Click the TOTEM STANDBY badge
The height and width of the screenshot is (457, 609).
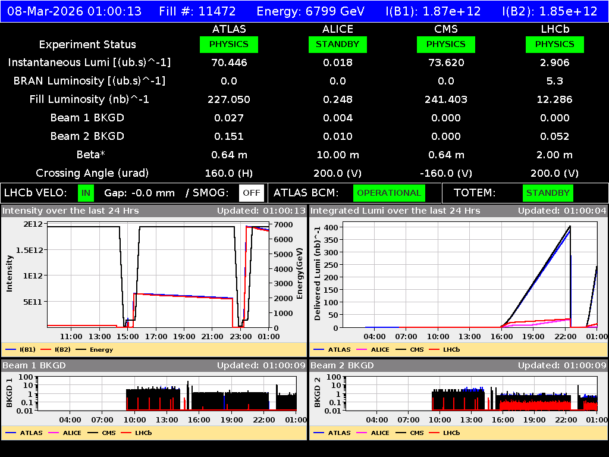548,193
